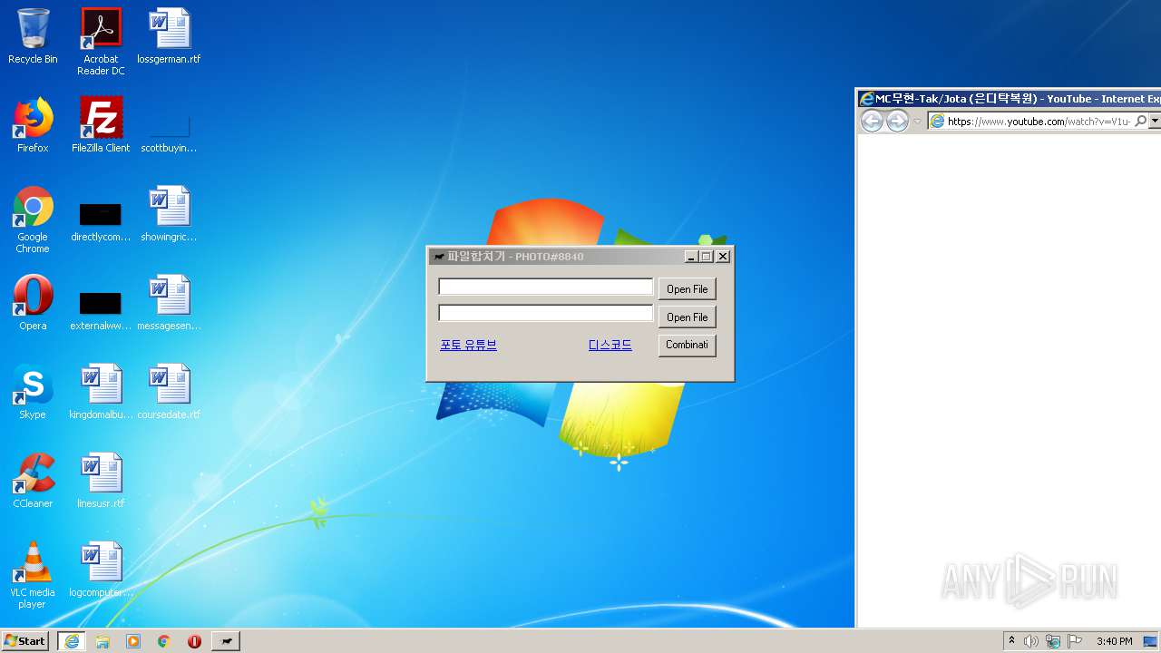The image size is (1161, 653).
Task: Open Firefox desktop shortcut
Action: coord(33,125)
